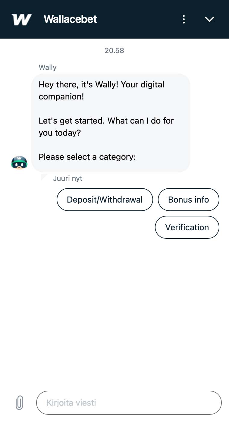
Task: Choose the Bonus info option
Action: pyautogui.click(x=188, y=200)
